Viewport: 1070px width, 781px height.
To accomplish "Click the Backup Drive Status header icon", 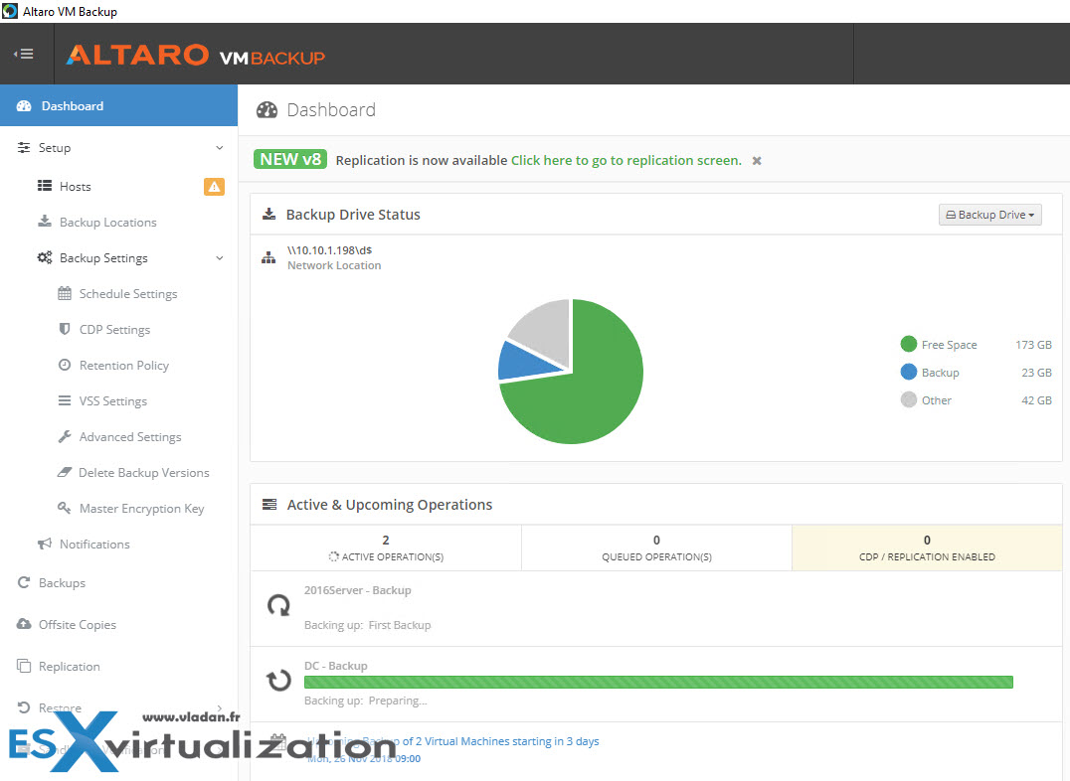I will coord(268,215).
